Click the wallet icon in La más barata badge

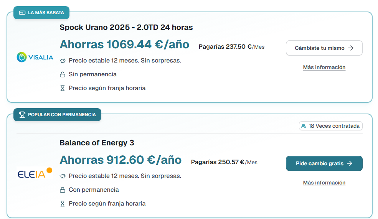click(22, 13)
